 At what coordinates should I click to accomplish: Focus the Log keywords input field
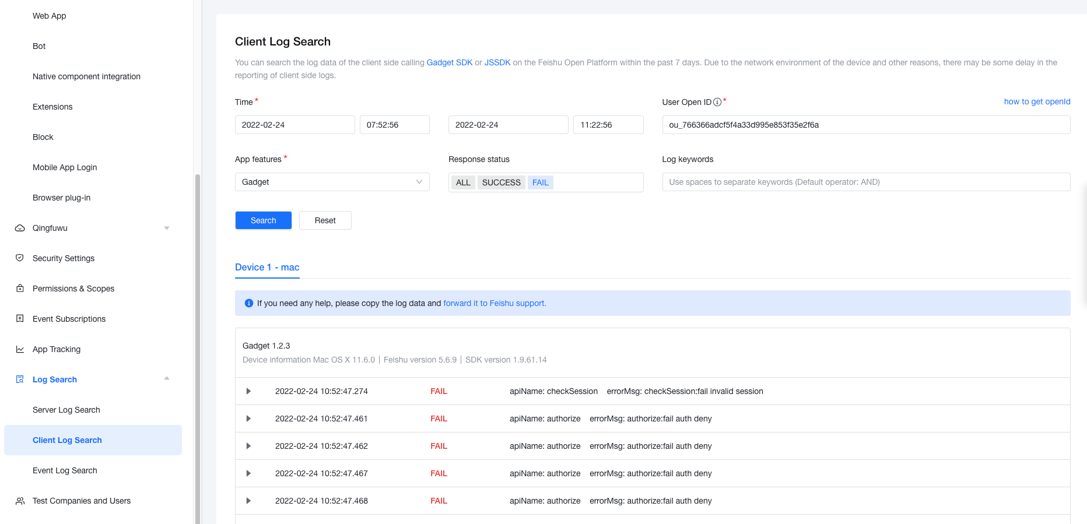[866, 182]
